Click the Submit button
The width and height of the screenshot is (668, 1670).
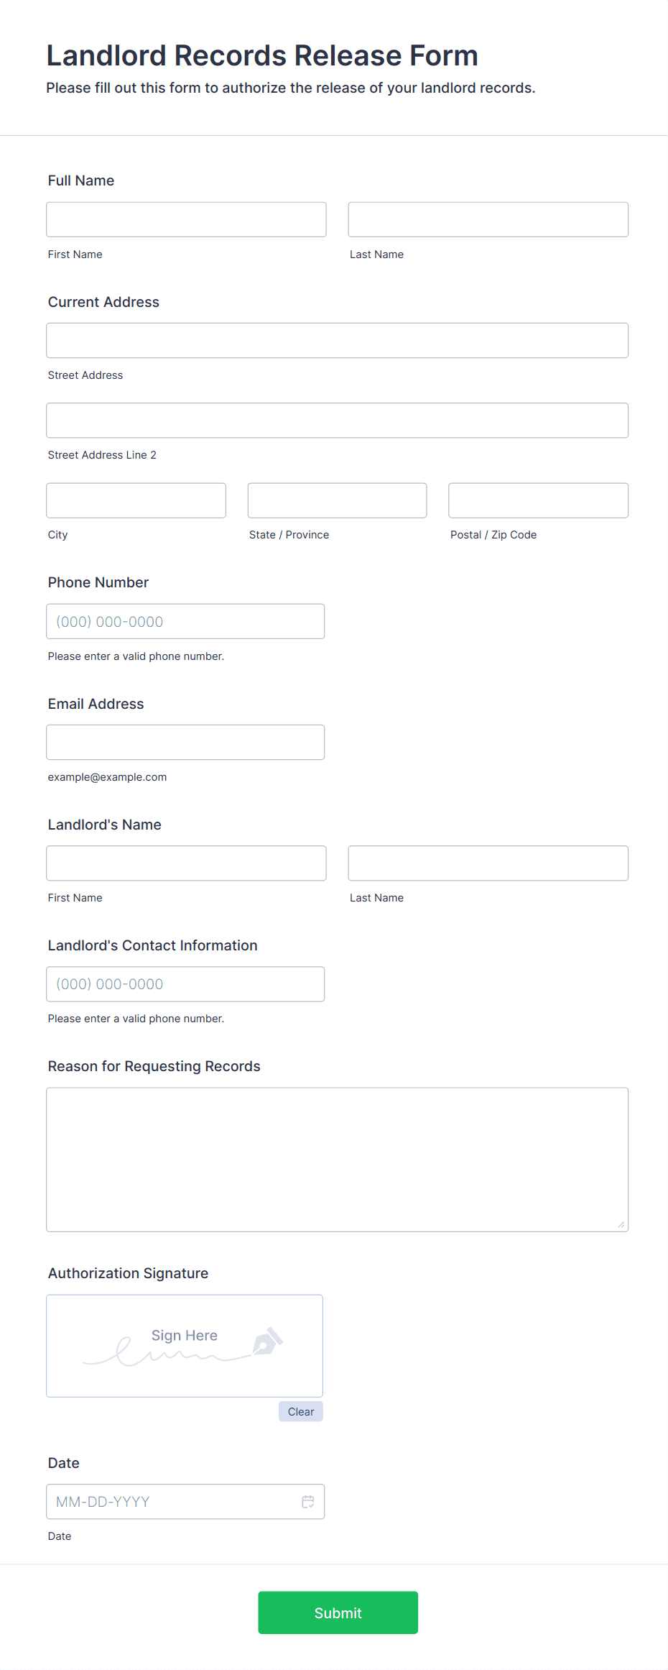pos(338,1612)
